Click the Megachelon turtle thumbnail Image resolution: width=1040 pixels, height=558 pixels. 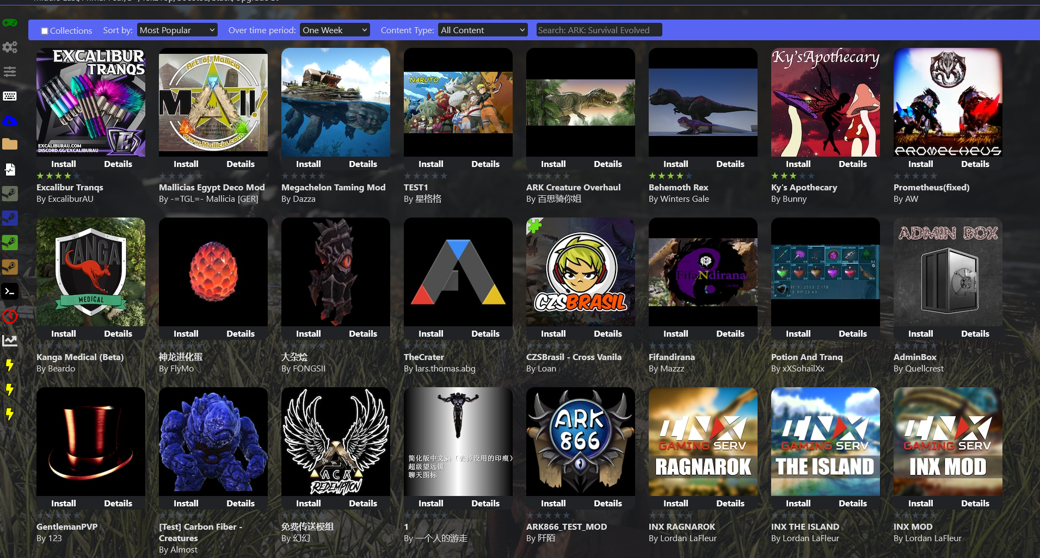point(336,102)
